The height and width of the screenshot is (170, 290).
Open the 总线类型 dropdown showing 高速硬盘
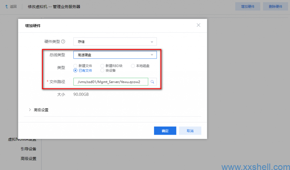tap(115, 55)
